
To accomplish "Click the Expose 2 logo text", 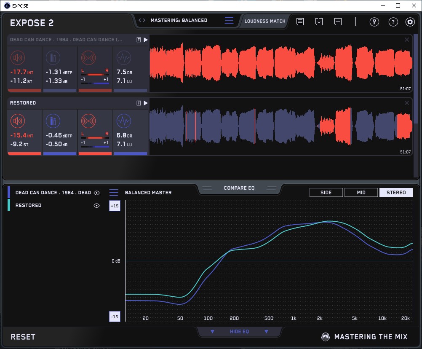I will [32, 23].
